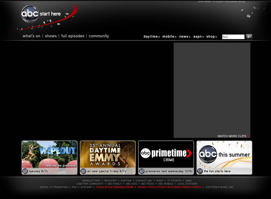
Task: Open the what's on menu
Action: (31, 36)
